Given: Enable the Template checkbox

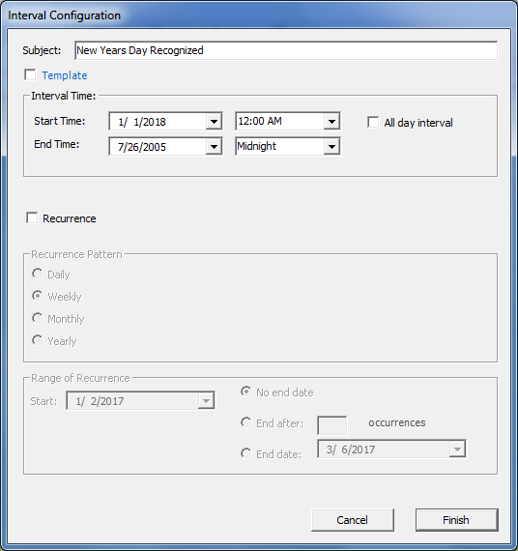Looking at the screenshot, I should pyautogui.click(x=30, y=74).
